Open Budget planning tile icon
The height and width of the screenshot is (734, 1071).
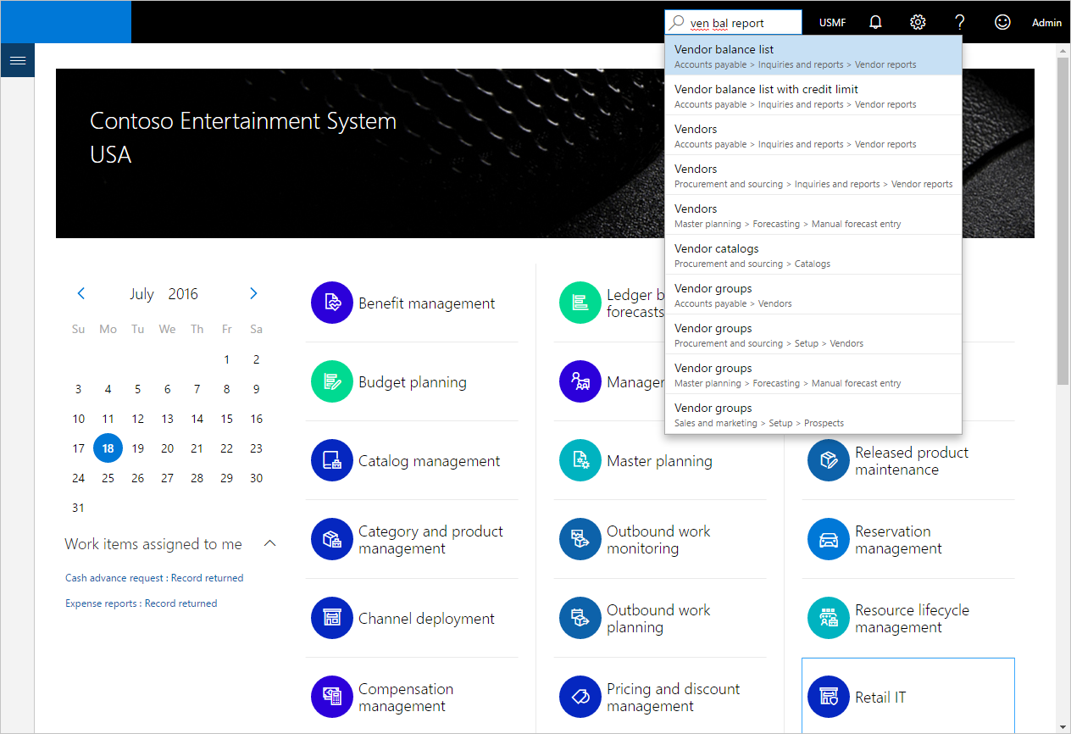pos(332,381)
